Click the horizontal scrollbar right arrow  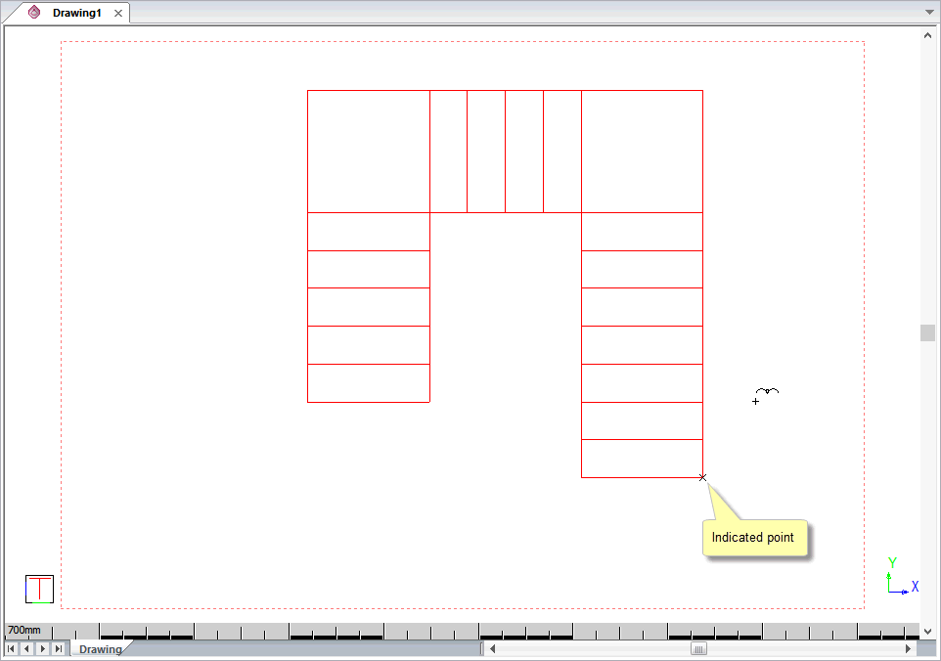click(x=908, y=648)
